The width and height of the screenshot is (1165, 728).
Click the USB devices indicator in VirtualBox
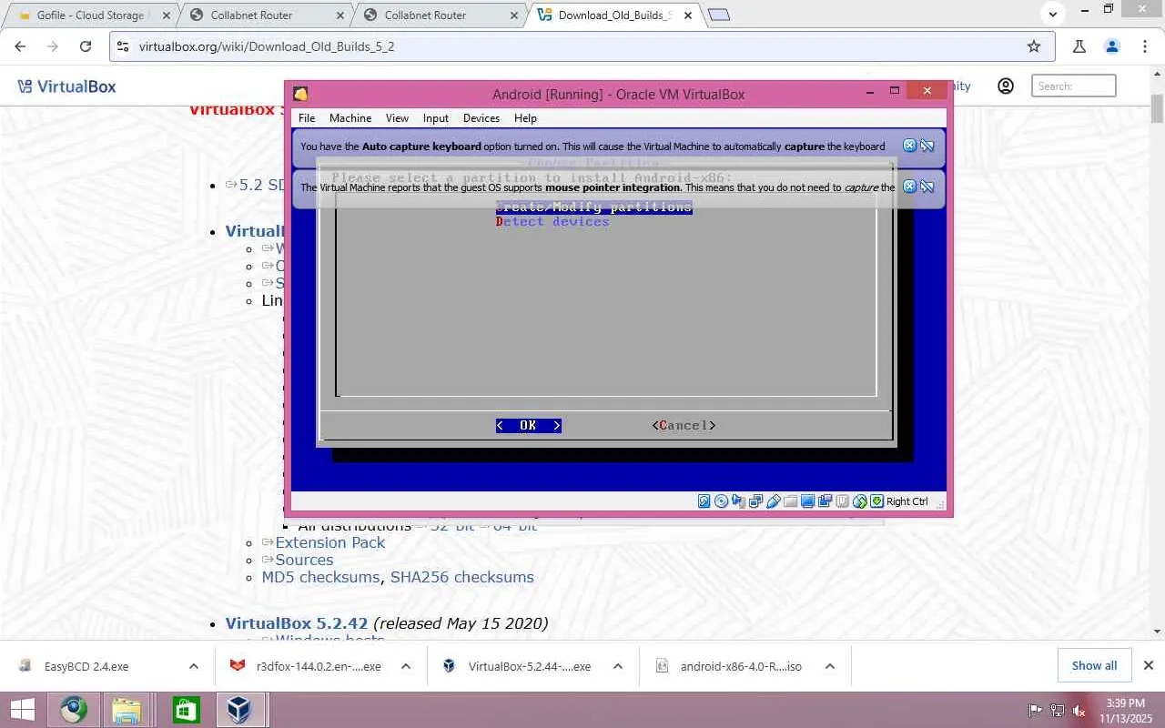tap(773, 500)
